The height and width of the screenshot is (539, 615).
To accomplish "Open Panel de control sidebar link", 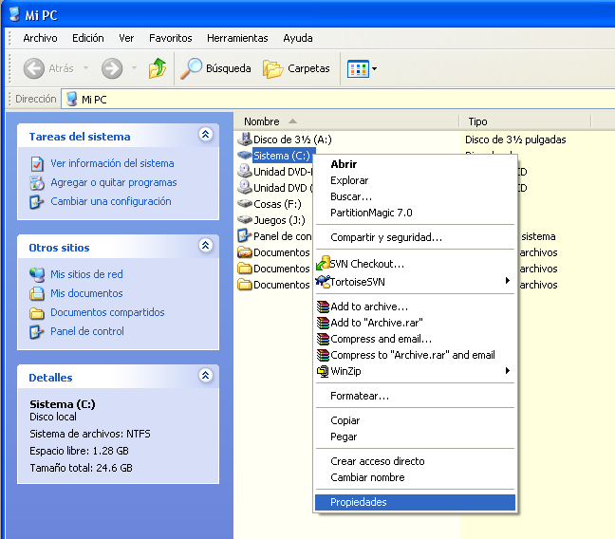I will [x=87, y=331].
